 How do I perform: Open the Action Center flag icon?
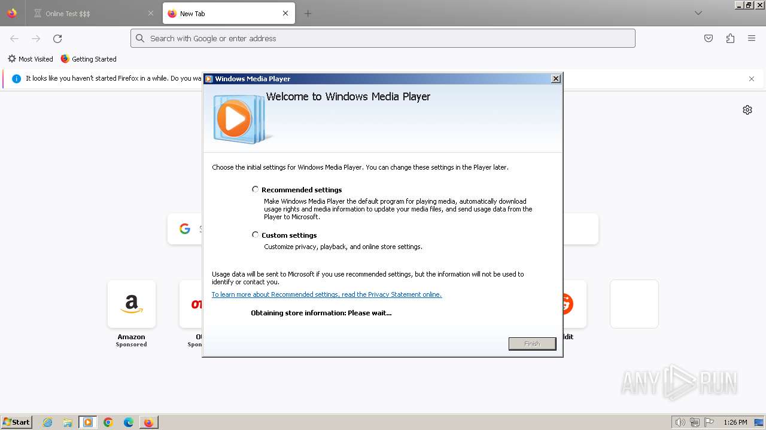709,422
